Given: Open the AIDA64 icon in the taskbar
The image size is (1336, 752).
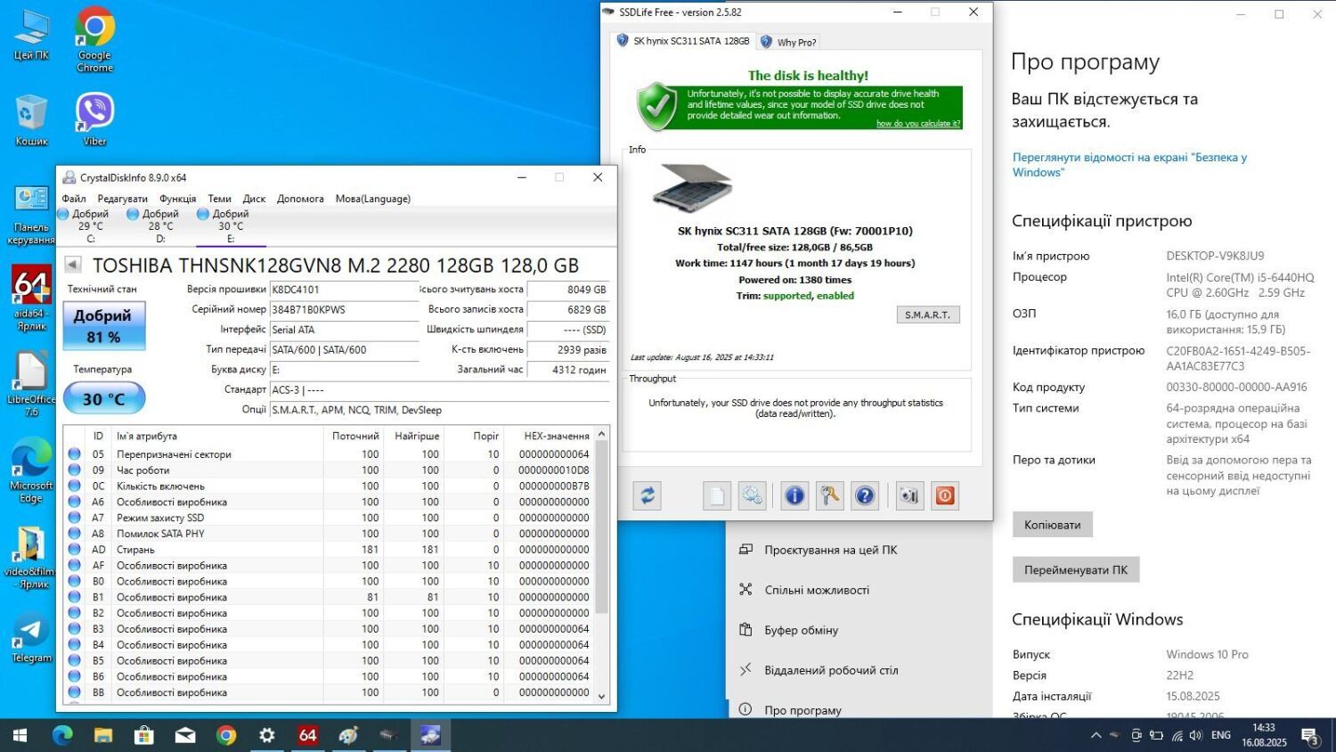Looking at the screenshot, I should coord(307,735).
